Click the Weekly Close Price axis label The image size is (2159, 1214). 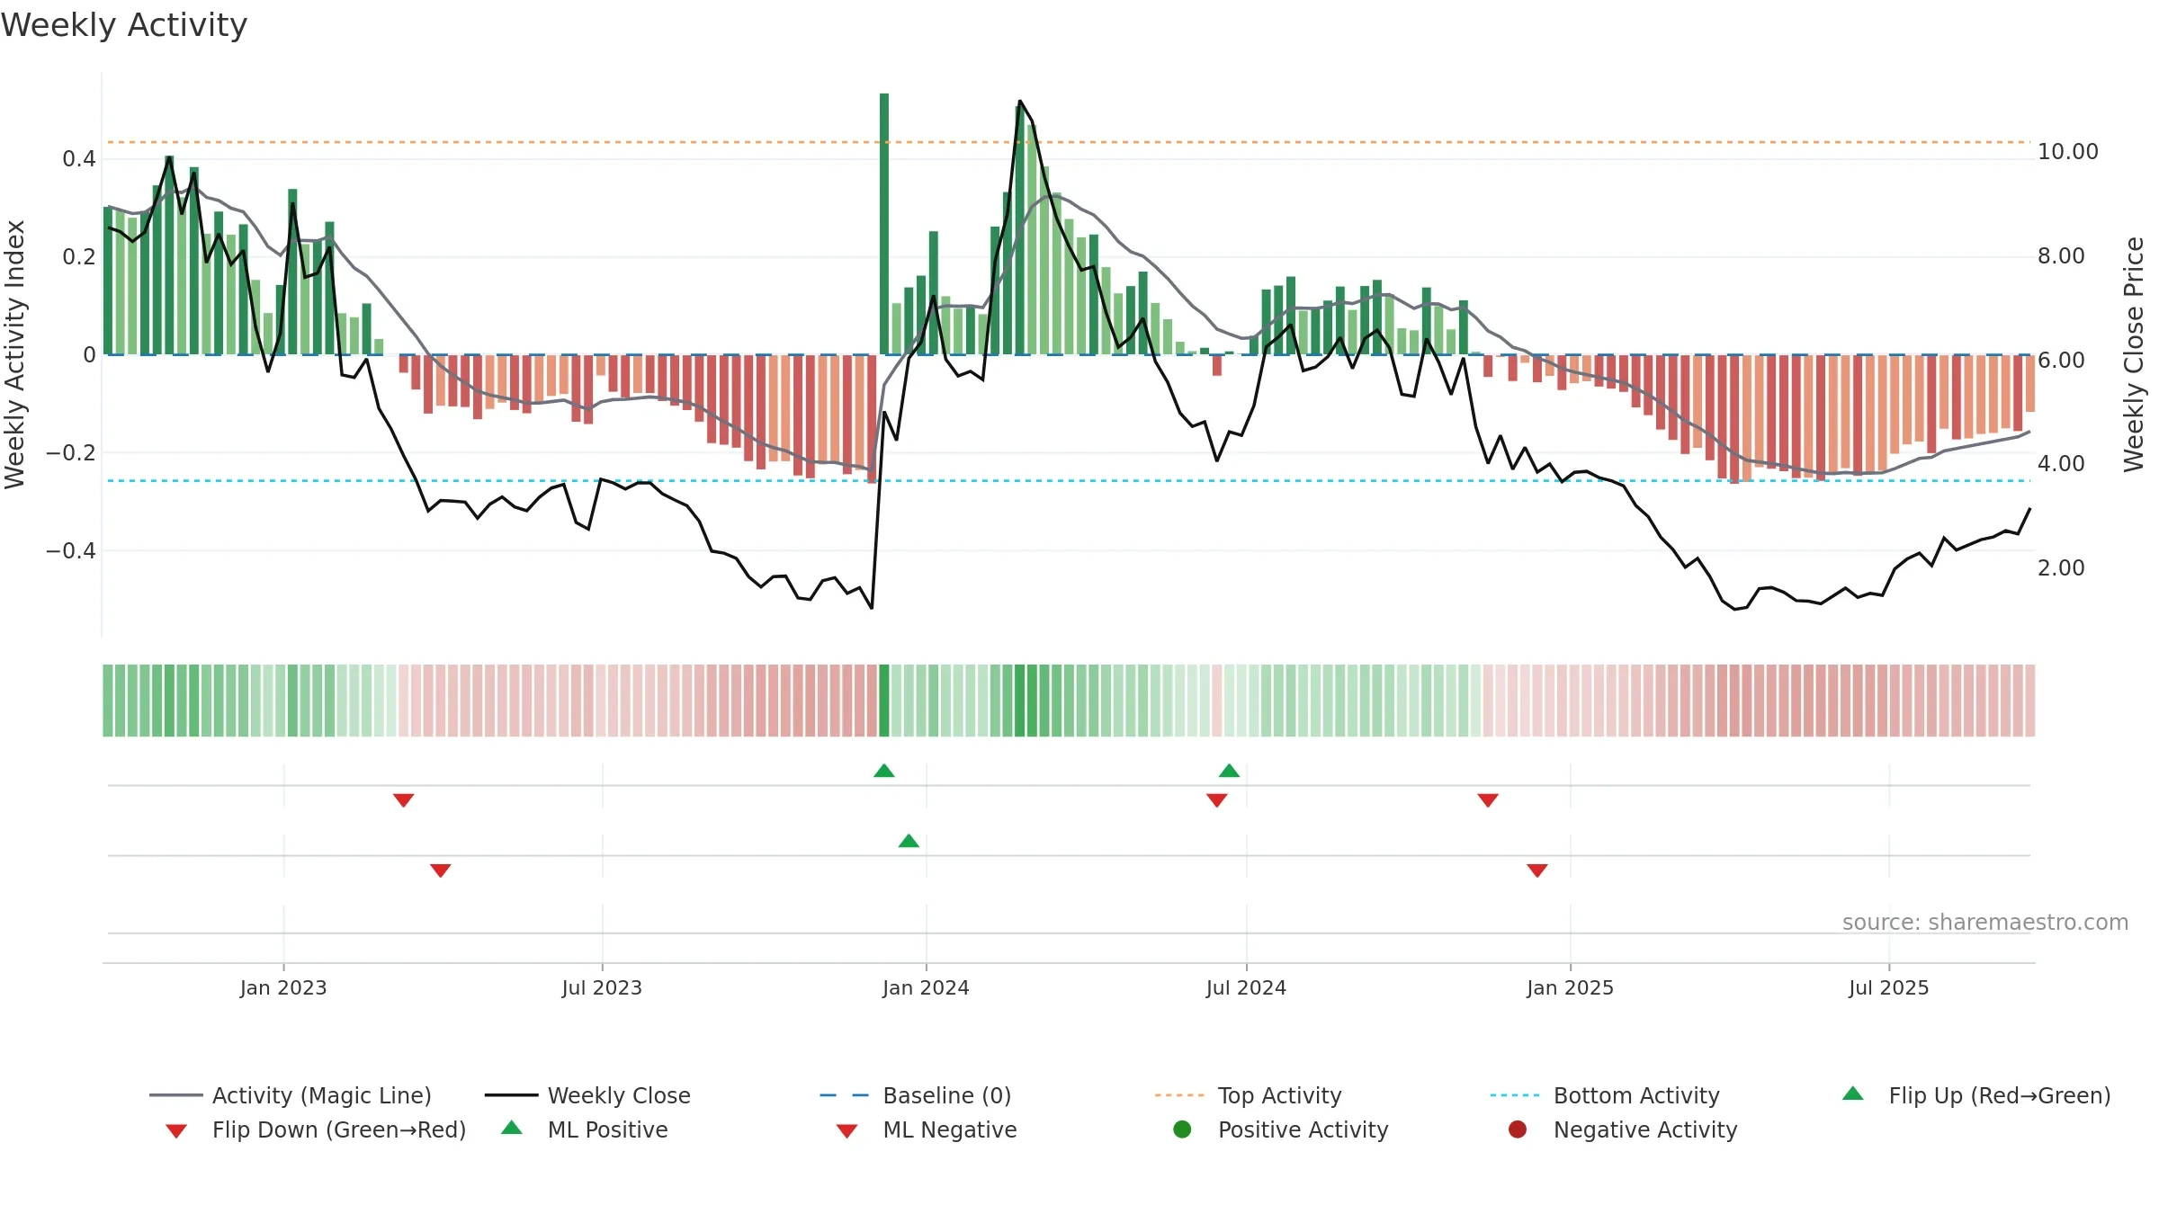tap(2134, 354)
